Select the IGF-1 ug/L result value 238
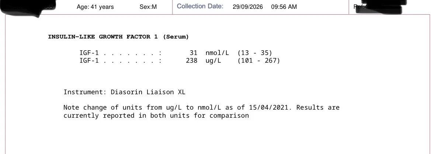 [191, 60]
